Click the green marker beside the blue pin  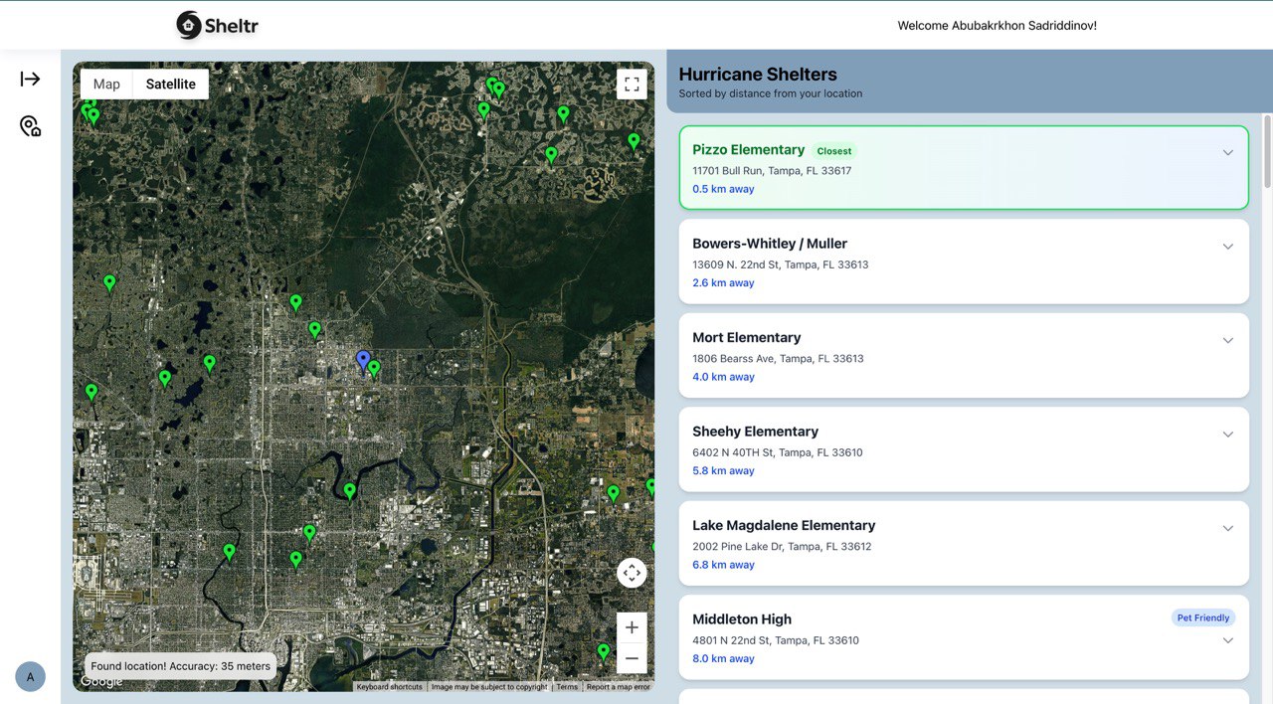[x=374, y=369]
